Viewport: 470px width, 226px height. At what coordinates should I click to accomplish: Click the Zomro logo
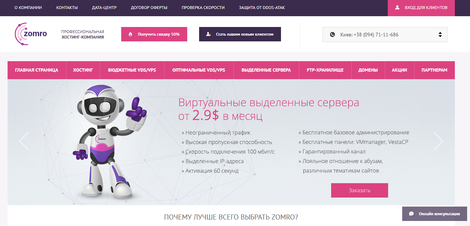[x=31, y=34]
